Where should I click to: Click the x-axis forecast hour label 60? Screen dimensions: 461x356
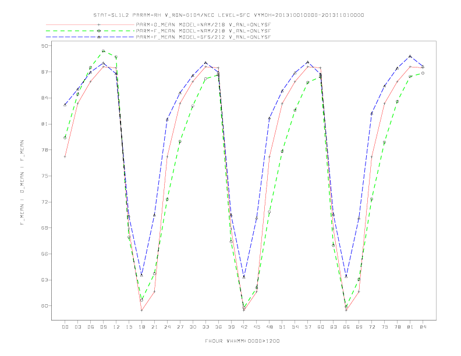tap(321, 327)
